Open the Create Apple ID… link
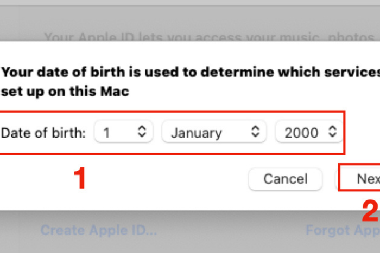Screen dimensions: 380x253 tap(99, 230)
